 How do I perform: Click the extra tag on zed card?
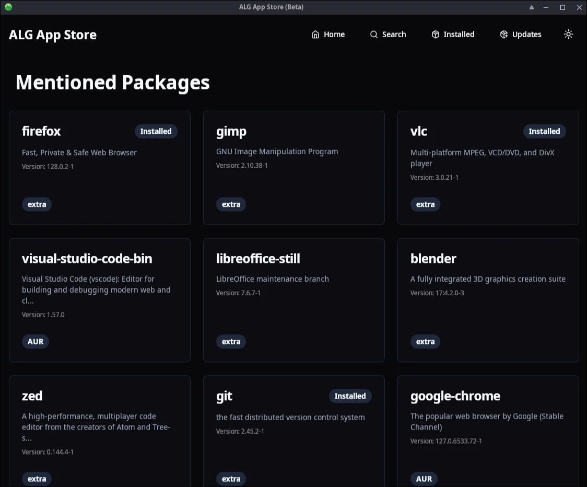click(x=37, y=479)
